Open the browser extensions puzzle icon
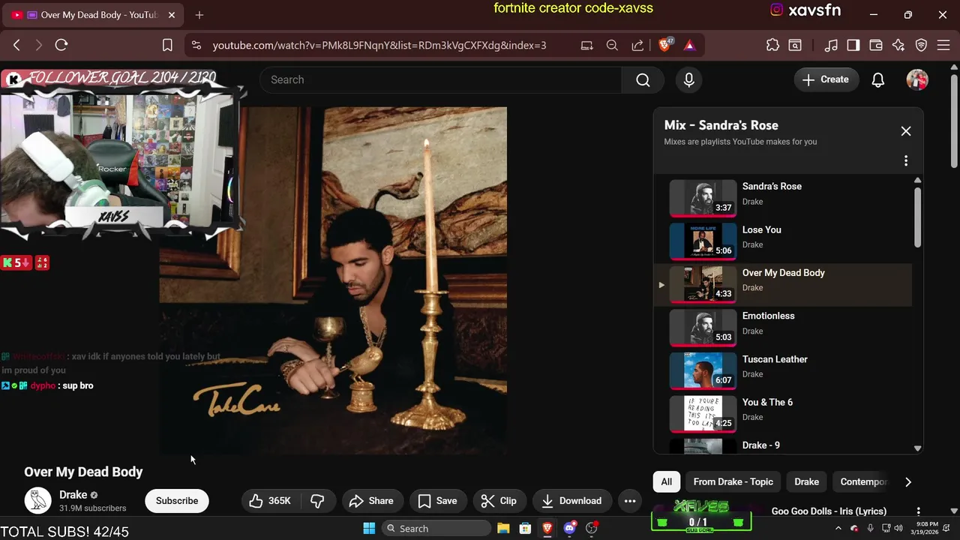The width and height of the screenshot is (960, 540). (772, 45)
